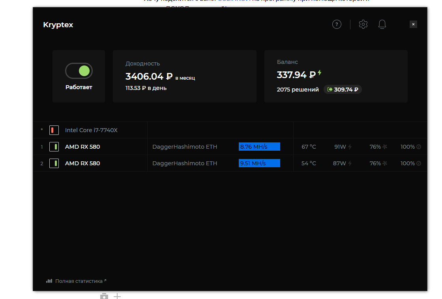442x299 pixels.
Task: Click the 67 °C temperature value
Action: (x=309, y=147)
